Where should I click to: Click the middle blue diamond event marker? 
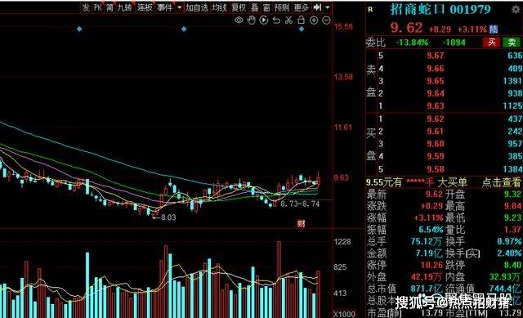coord(184,29)
